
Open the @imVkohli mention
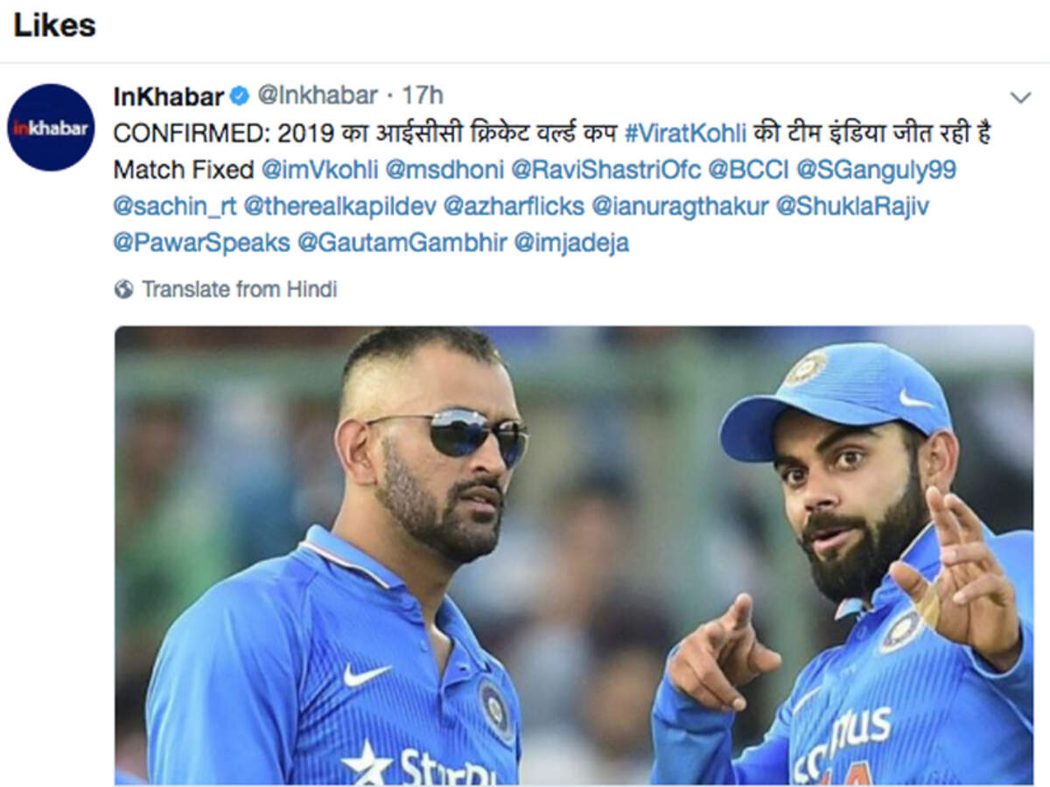coord(323,169)
